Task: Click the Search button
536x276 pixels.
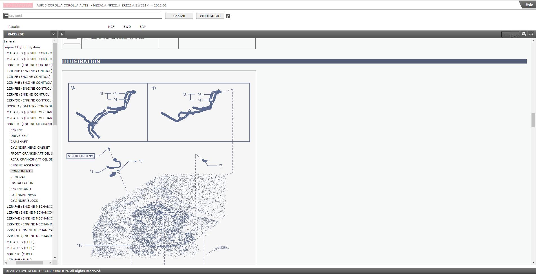Action: [x=179, y=16]
